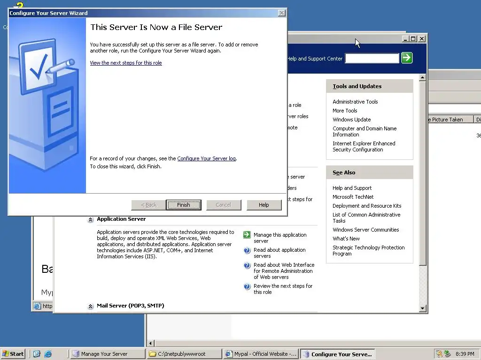481x360 pixels.
Task: Switch to C:\Inetpub\wwwroot taskbar button
Action: (184, 354)
